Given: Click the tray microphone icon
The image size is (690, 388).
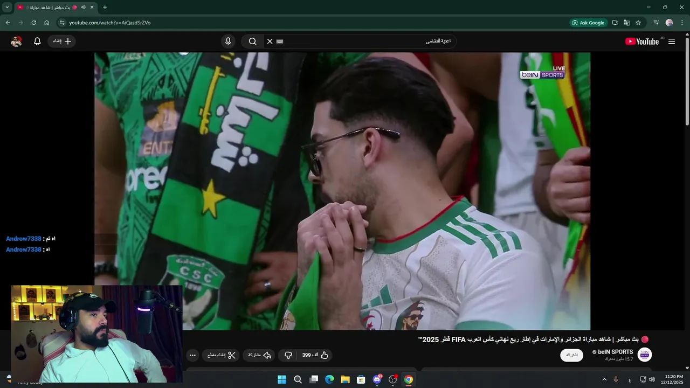Looking at the screenshot, I should (x=616, y=379).
